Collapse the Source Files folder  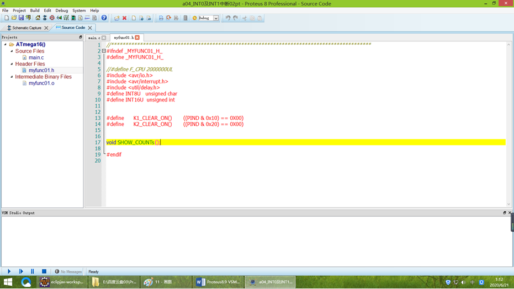12,51
